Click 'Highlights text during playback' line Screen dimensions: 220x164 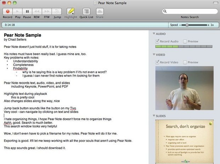coord(26,94)
